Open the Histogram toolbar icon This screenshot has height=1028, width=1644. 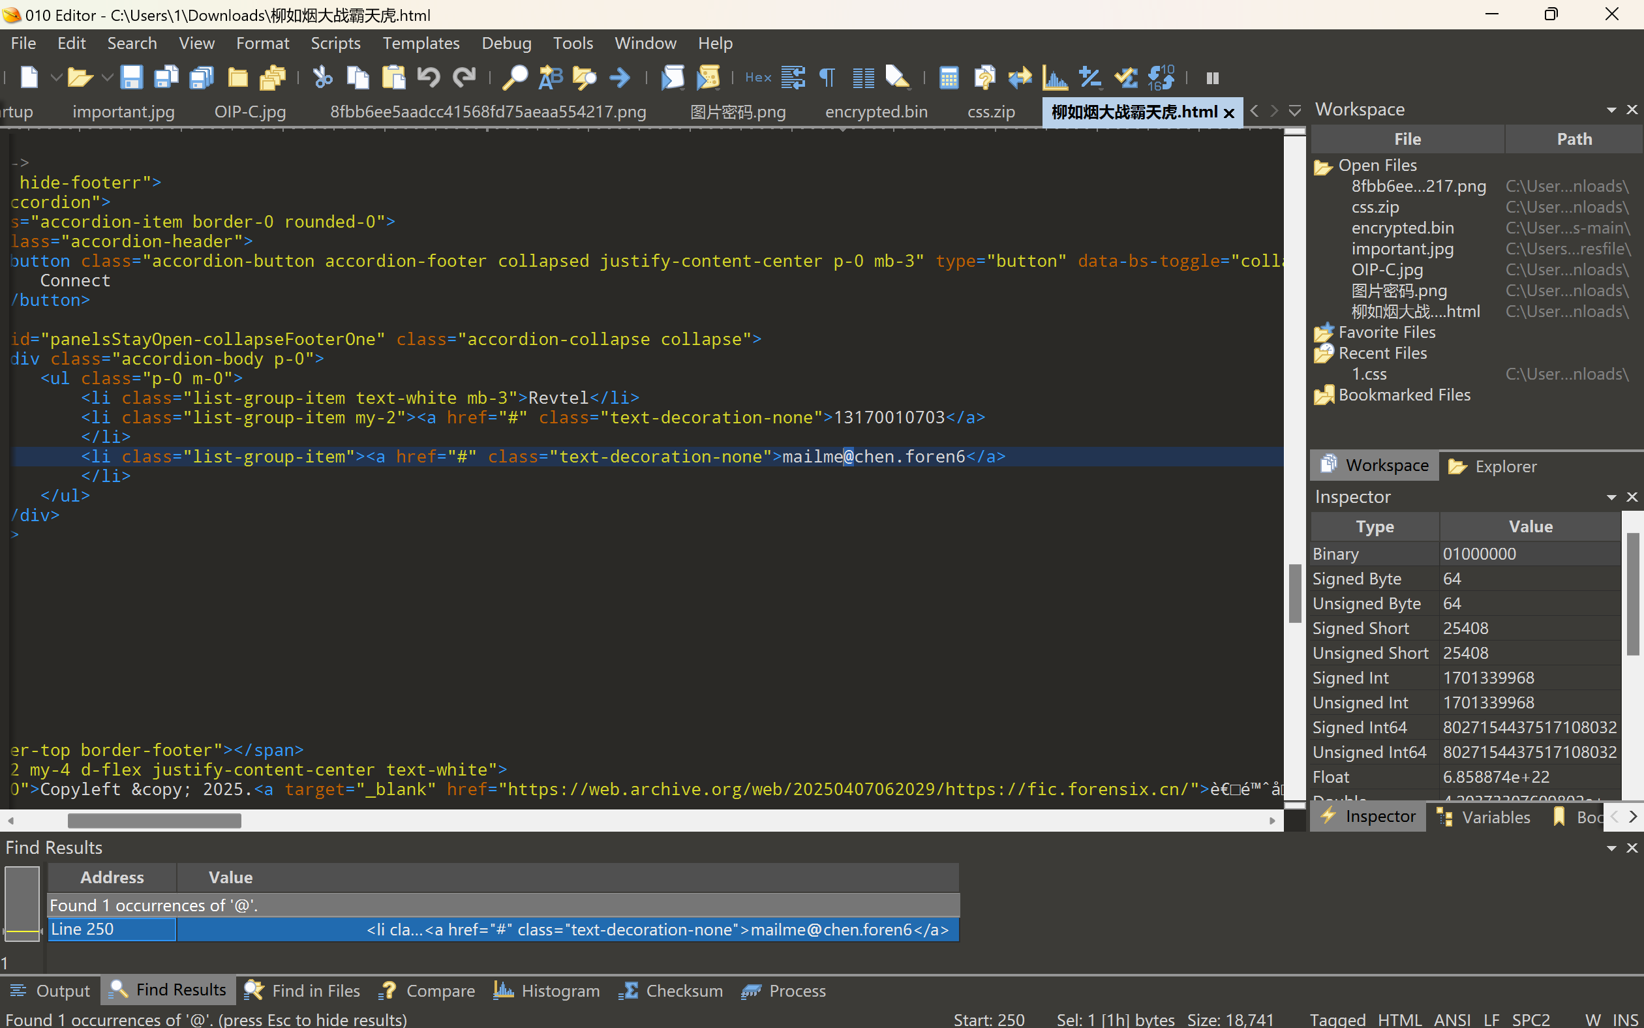tap(1054, 78)
